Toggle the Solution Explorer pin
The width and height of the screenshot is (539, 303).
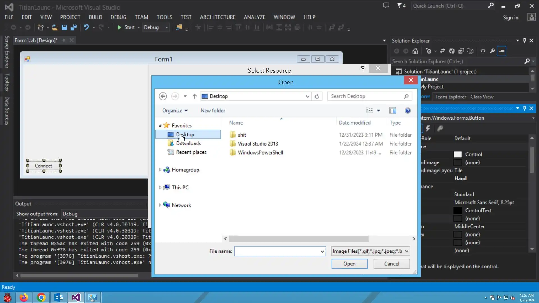point(524,41)
